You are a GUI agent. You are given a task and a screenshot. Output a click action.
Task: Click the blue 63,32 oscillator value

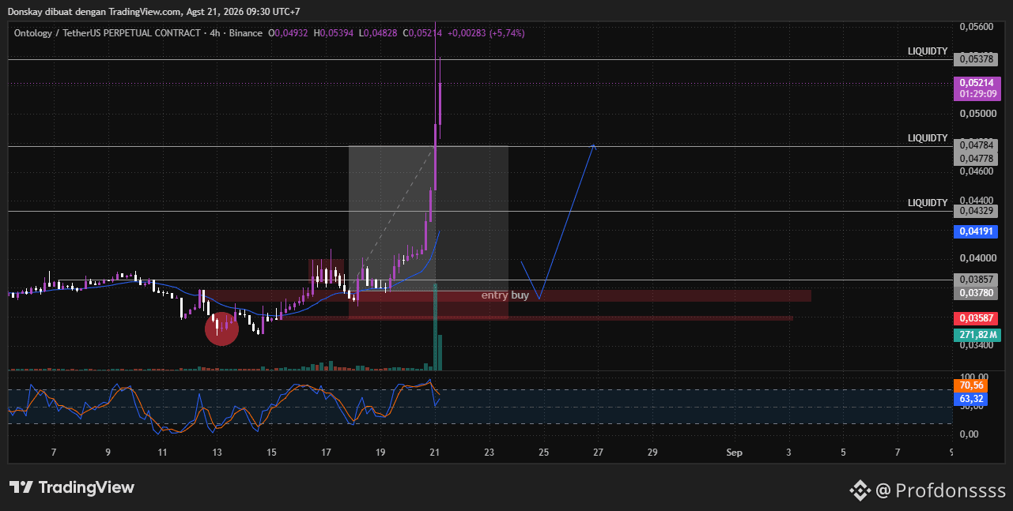click(x=970, y=399)
